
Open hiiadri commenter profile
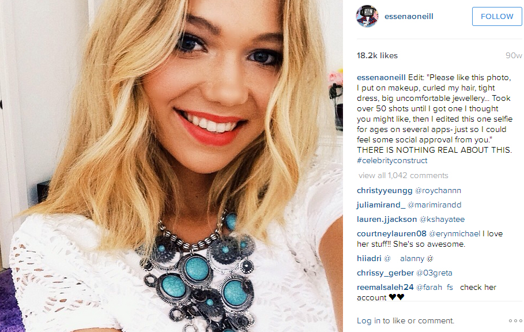pos(369,258)
